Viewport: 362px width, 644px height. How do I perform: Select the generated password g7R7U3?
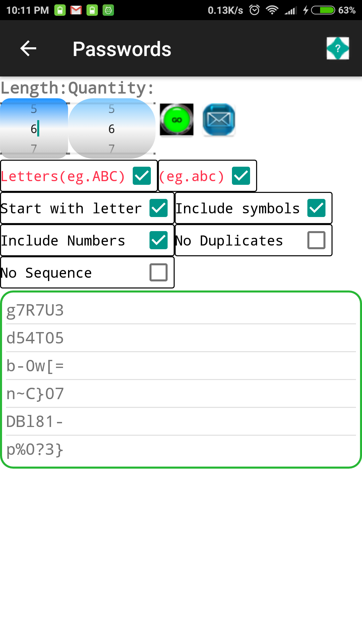click(x=35, y=310)
